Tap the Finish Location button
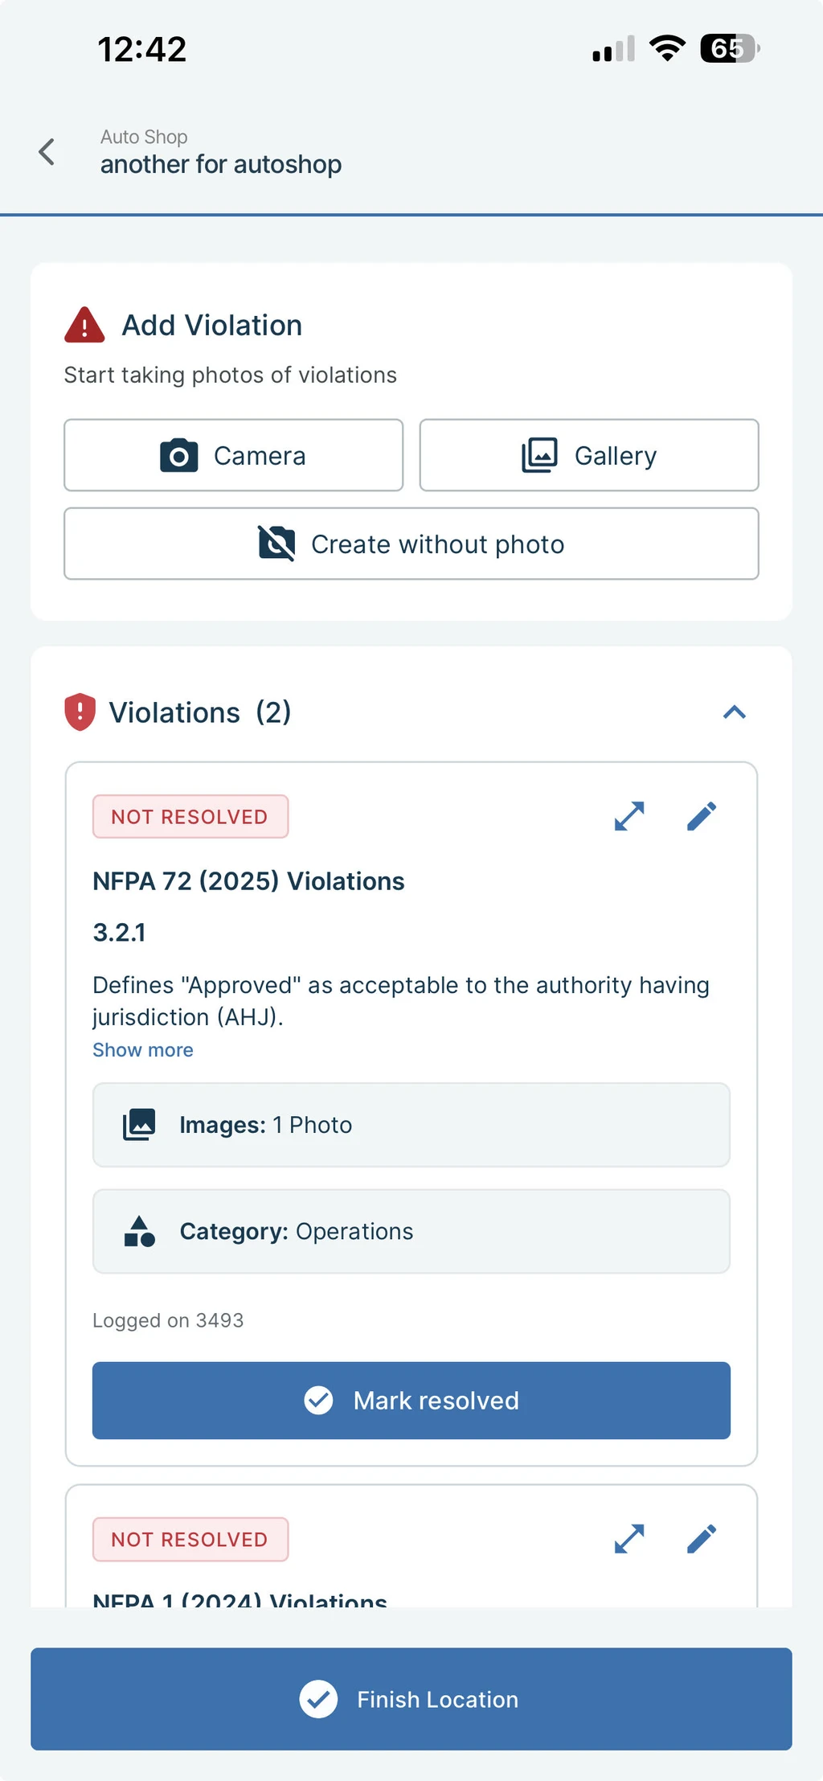Viewport: 823px width, 1781px height. [x=411, y=1699]
